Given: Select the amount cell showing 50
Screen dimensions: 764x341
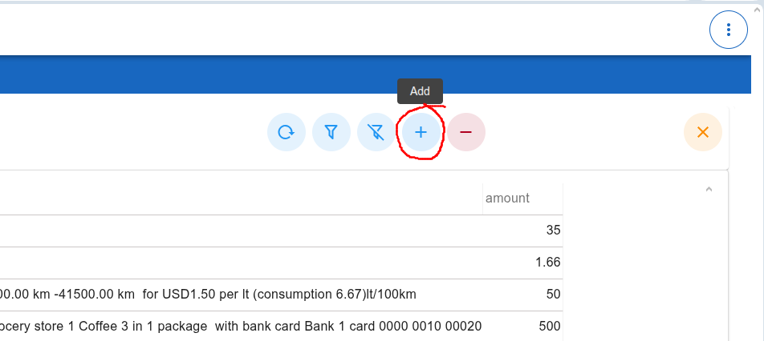Looking at the screenshot, I should point(552,294).
